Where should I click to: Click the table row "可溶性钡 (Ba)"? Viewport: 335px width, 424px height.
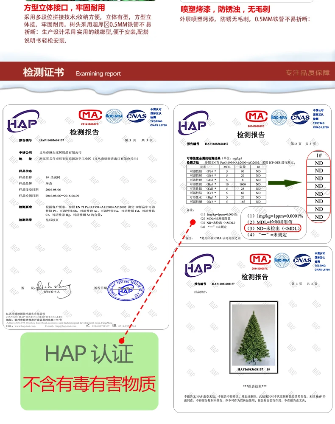(x=226, y=184)
